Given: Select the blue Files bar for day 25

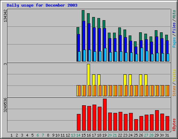Looking at the screenshot, I should coord(136,50).
